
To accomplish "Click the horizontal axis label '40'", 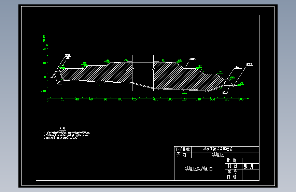I will pyautogui.click(x=77, y=99).
